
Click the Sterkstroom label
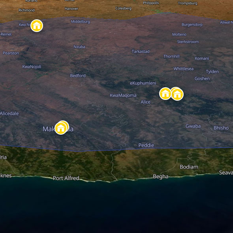(x=188, y=42)
